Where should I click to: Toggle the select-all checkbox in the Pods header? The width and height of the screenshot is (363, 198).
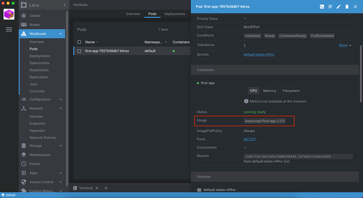point(79,42)
